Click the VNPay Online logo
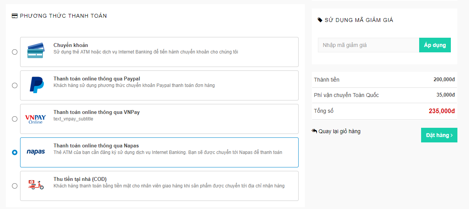The width and height of the screenshot is (469, 209). (x=36, y=119)
